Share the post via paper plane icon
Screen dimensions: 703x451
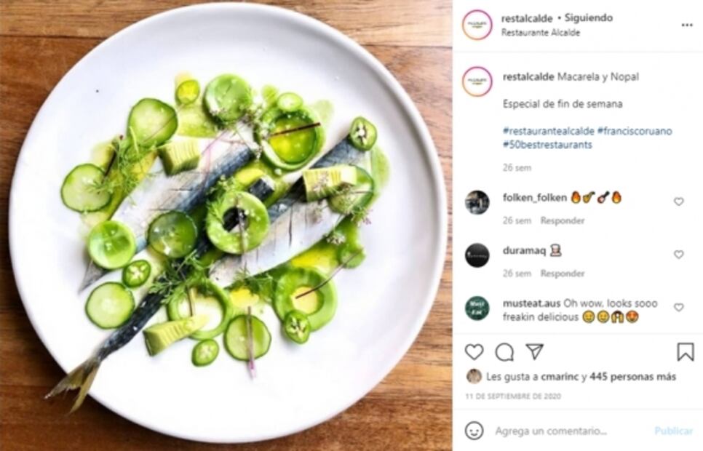point(534,352)
